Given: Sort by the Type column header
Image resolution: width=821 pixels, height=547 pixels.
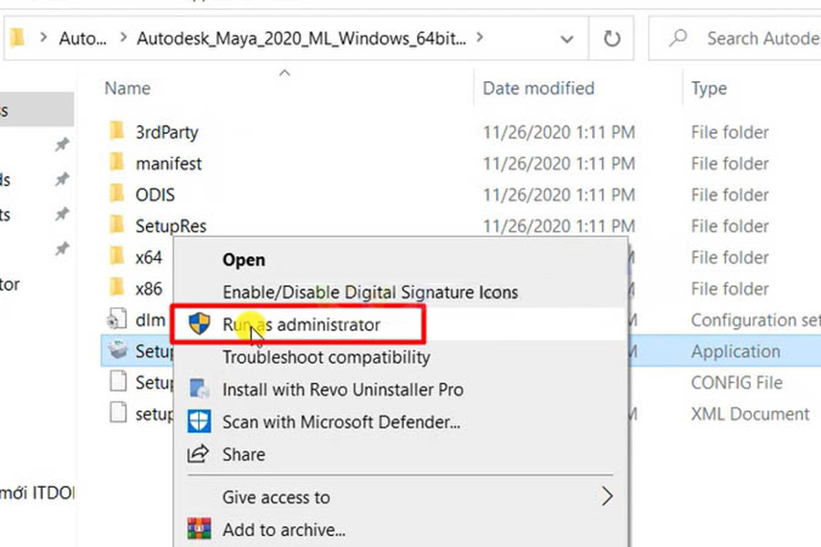Looking at the screenshot, I should coord(709,88).
